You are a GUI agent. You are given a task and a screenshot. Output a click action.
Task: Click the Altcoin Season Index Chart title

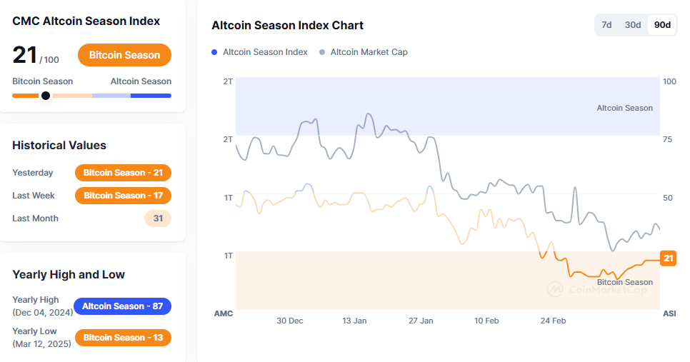(287, 26)
